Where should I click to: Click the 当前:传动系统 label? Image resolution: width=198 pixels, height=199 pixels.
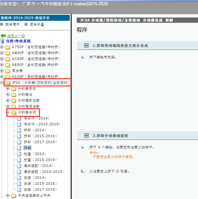(18, 41)
